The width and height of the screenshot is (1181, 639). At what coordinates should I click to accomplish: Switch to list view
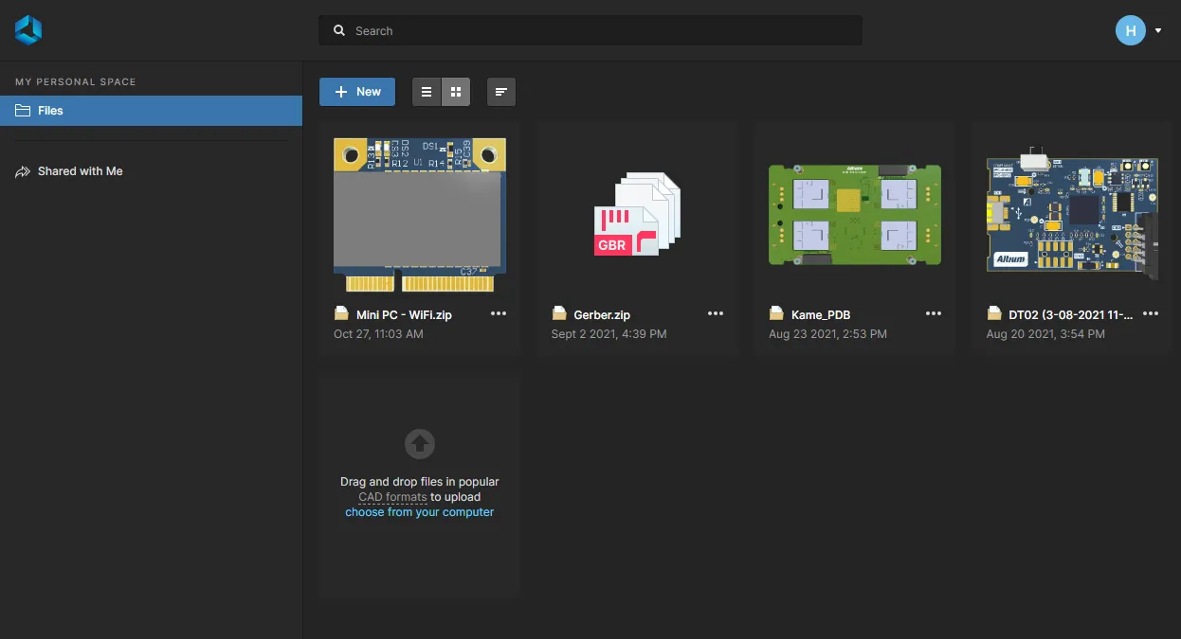click(427, 92)
